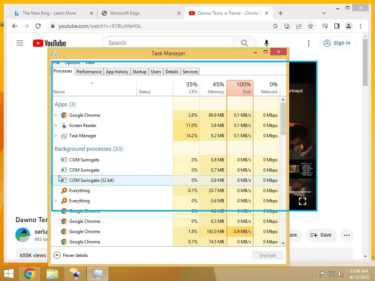Sort processes by CPU column
This screenshot has height=281, width=375.
coord(186,88)
